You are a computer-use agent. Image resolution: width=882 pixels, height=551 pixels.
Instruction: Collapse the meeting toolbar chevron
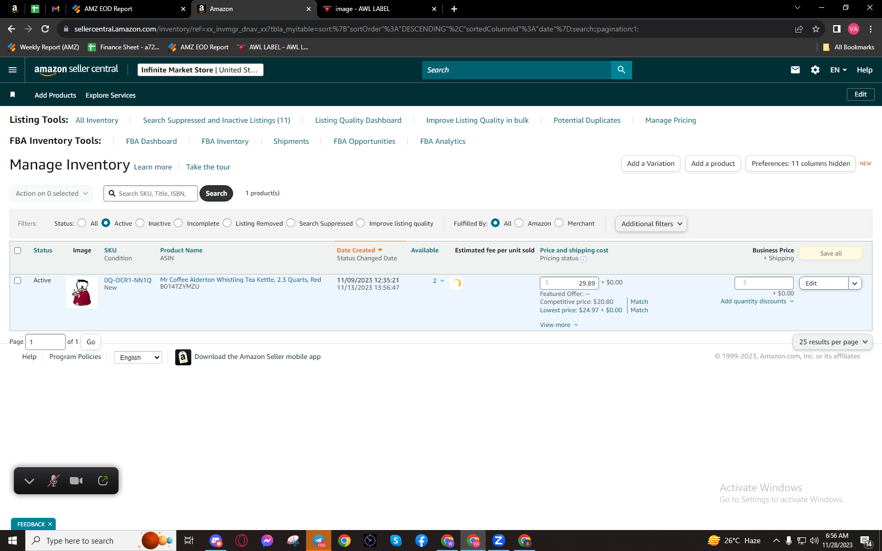pyautogui.click(x=29, y=481)
